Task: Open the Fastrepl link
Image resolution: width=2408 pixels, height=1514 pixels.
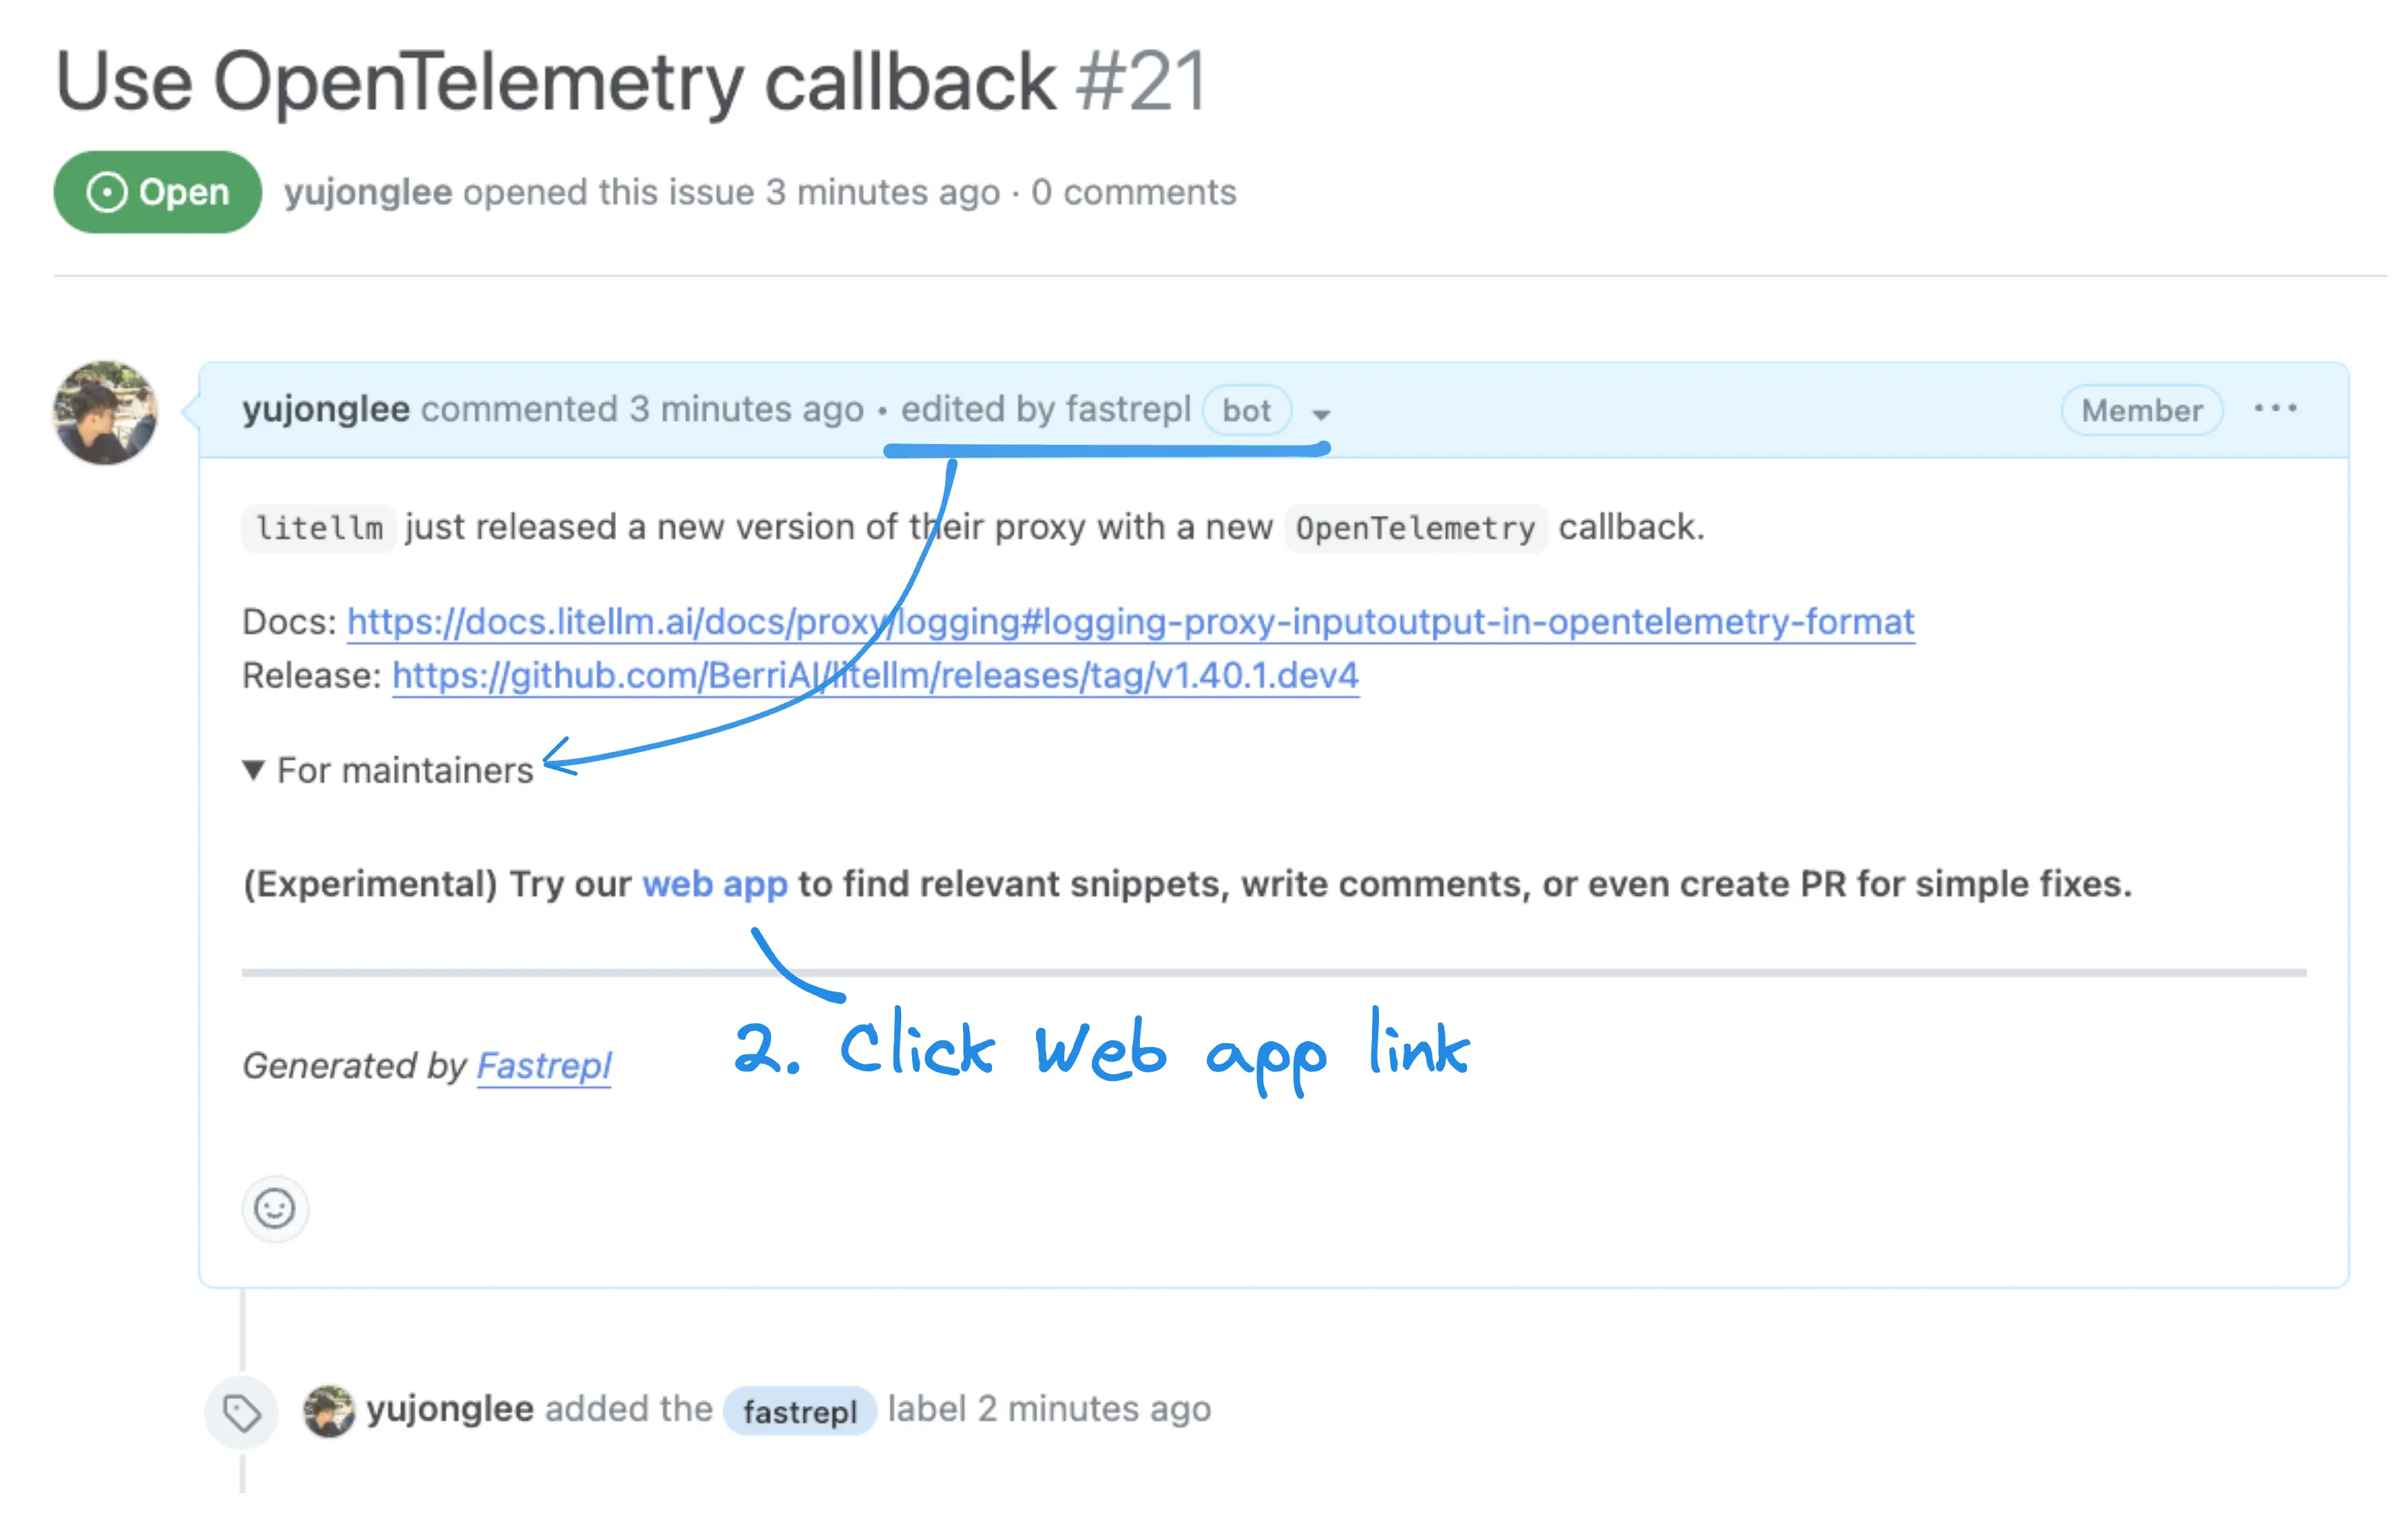Action: [544, 1065]
